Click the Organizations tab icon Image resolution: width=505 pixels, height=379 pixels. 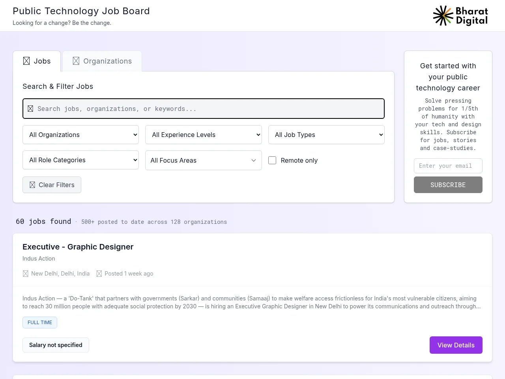click(x=76, y=61)
